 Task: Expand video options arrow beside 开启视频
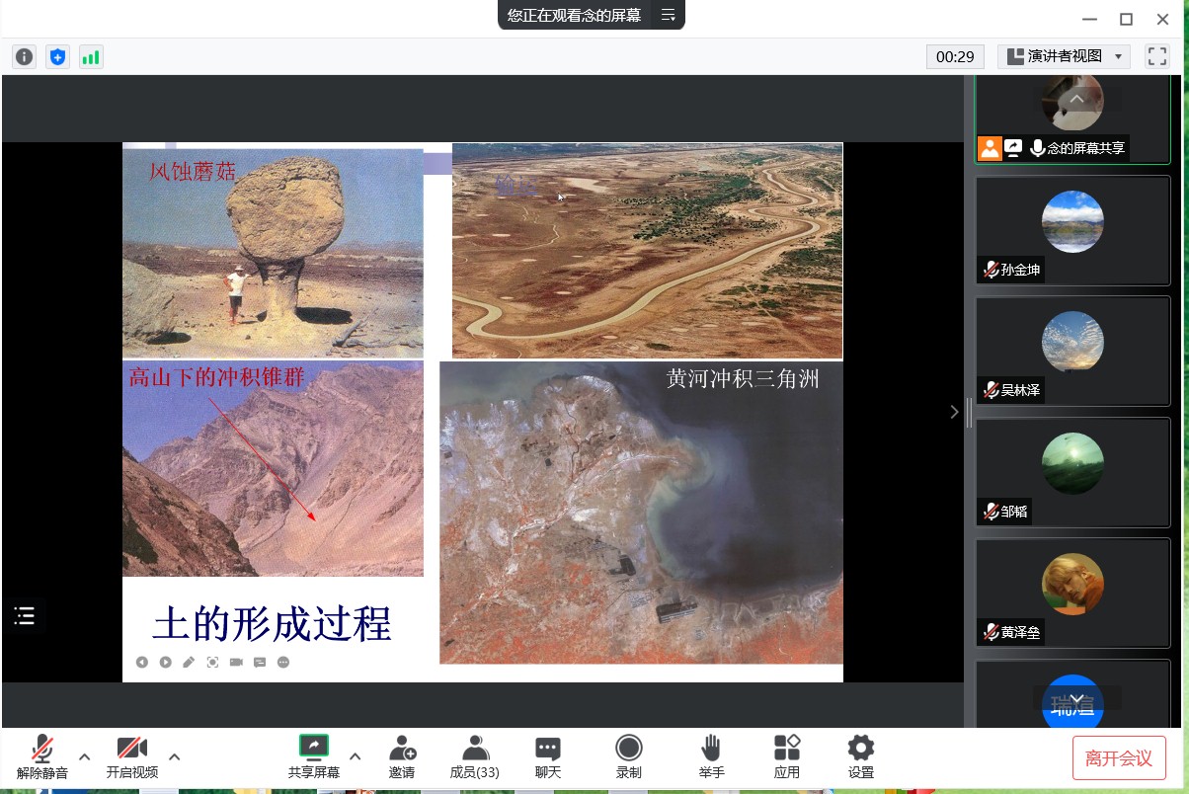(x=175, y=756)
